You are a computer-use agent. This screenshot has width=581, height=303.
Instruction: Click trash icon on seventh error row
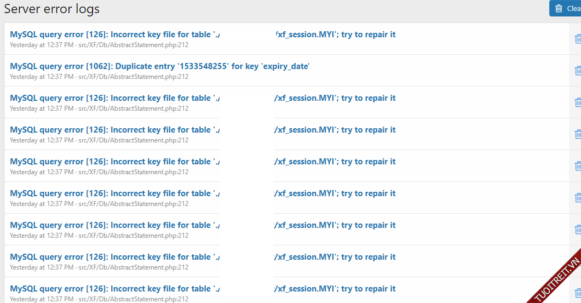point(577,230)
